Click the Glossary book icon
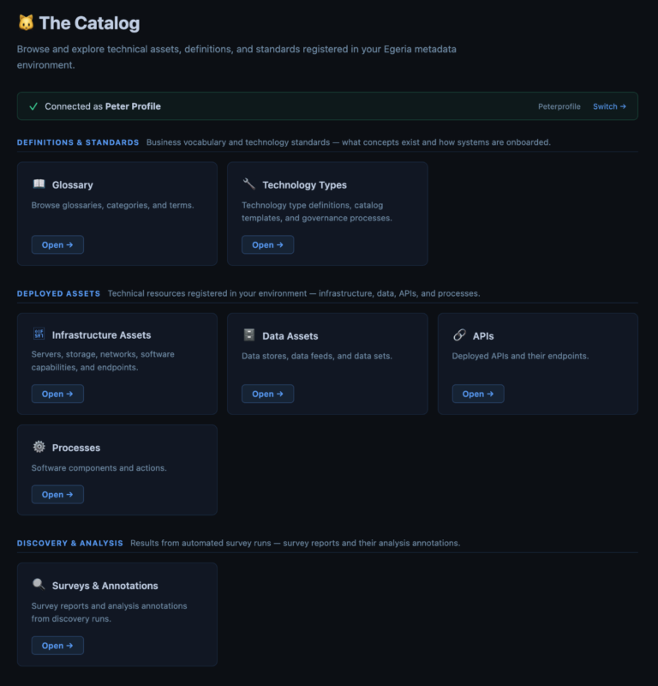The image size is (658, 686). [x=39, y=184]
